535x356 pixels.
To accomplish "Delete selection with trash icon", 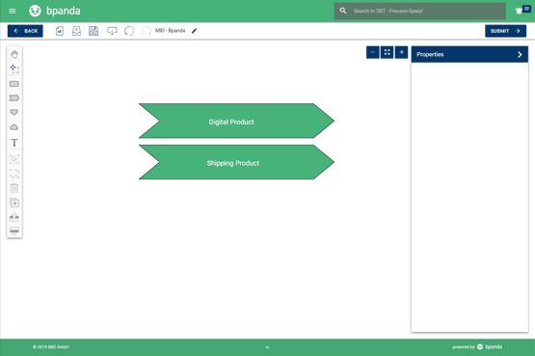I will pyautogui.click(x=14, y=188).
